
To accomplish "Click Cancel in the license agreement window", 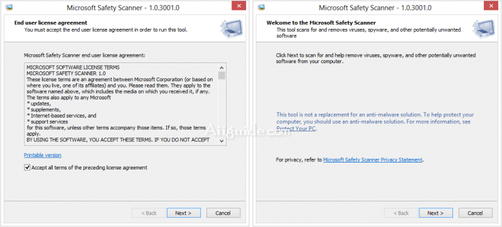I will 223,213.
